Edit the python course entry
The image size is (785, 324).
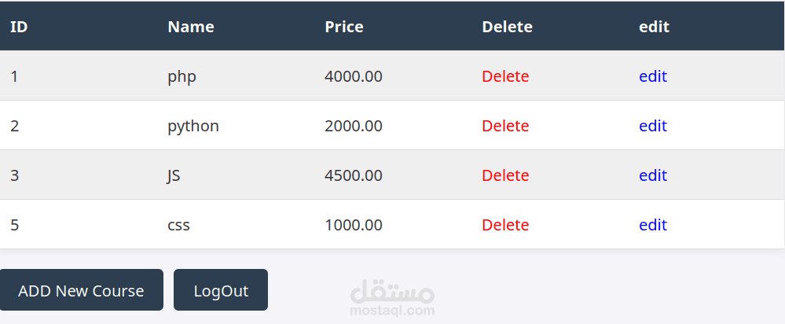(x=653, y=126)
